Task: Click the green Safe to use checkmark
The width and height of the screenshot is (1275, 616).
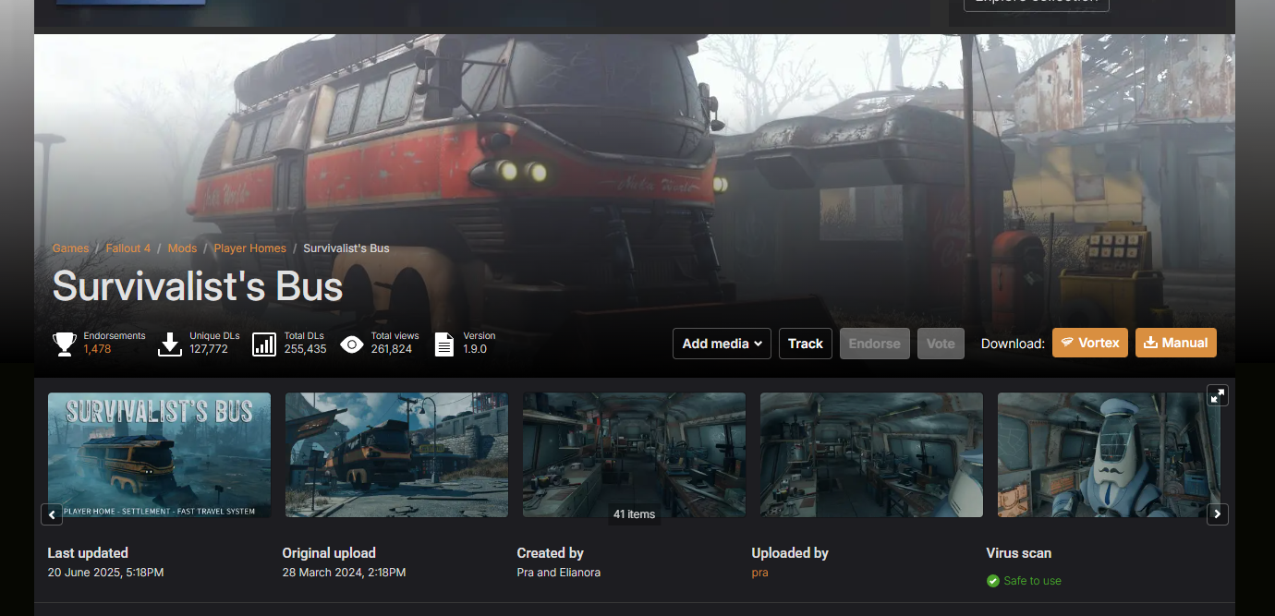Action: coord(993,581)
